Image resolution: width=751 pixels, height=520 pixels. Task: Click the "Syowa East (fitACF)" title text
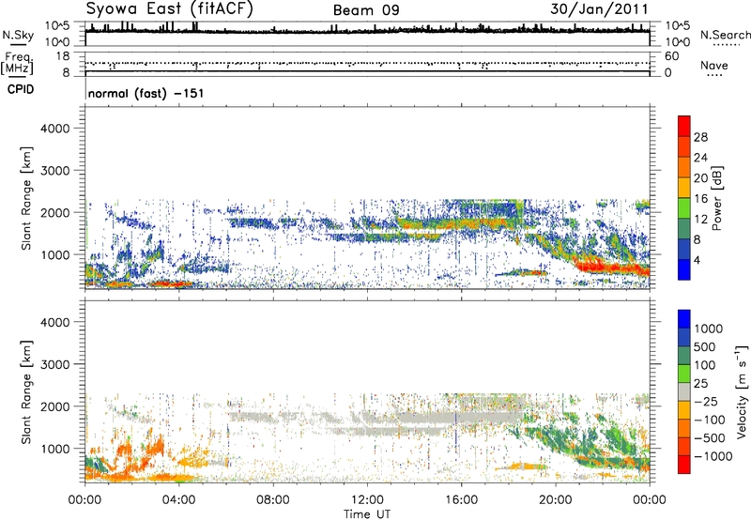170,8
